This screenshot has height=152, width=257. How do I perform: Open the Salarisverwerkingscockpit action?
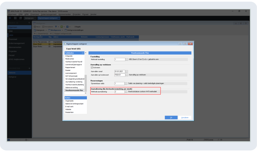74,104
